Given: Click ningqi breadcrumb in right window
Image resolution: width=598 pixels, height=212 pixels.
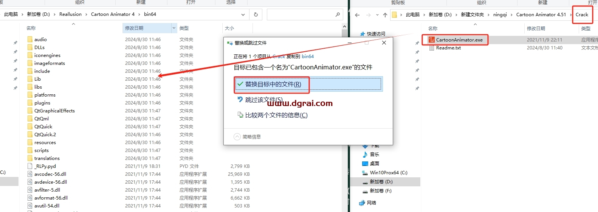Looking at the screenshot, I should click(x=500, y=15).
